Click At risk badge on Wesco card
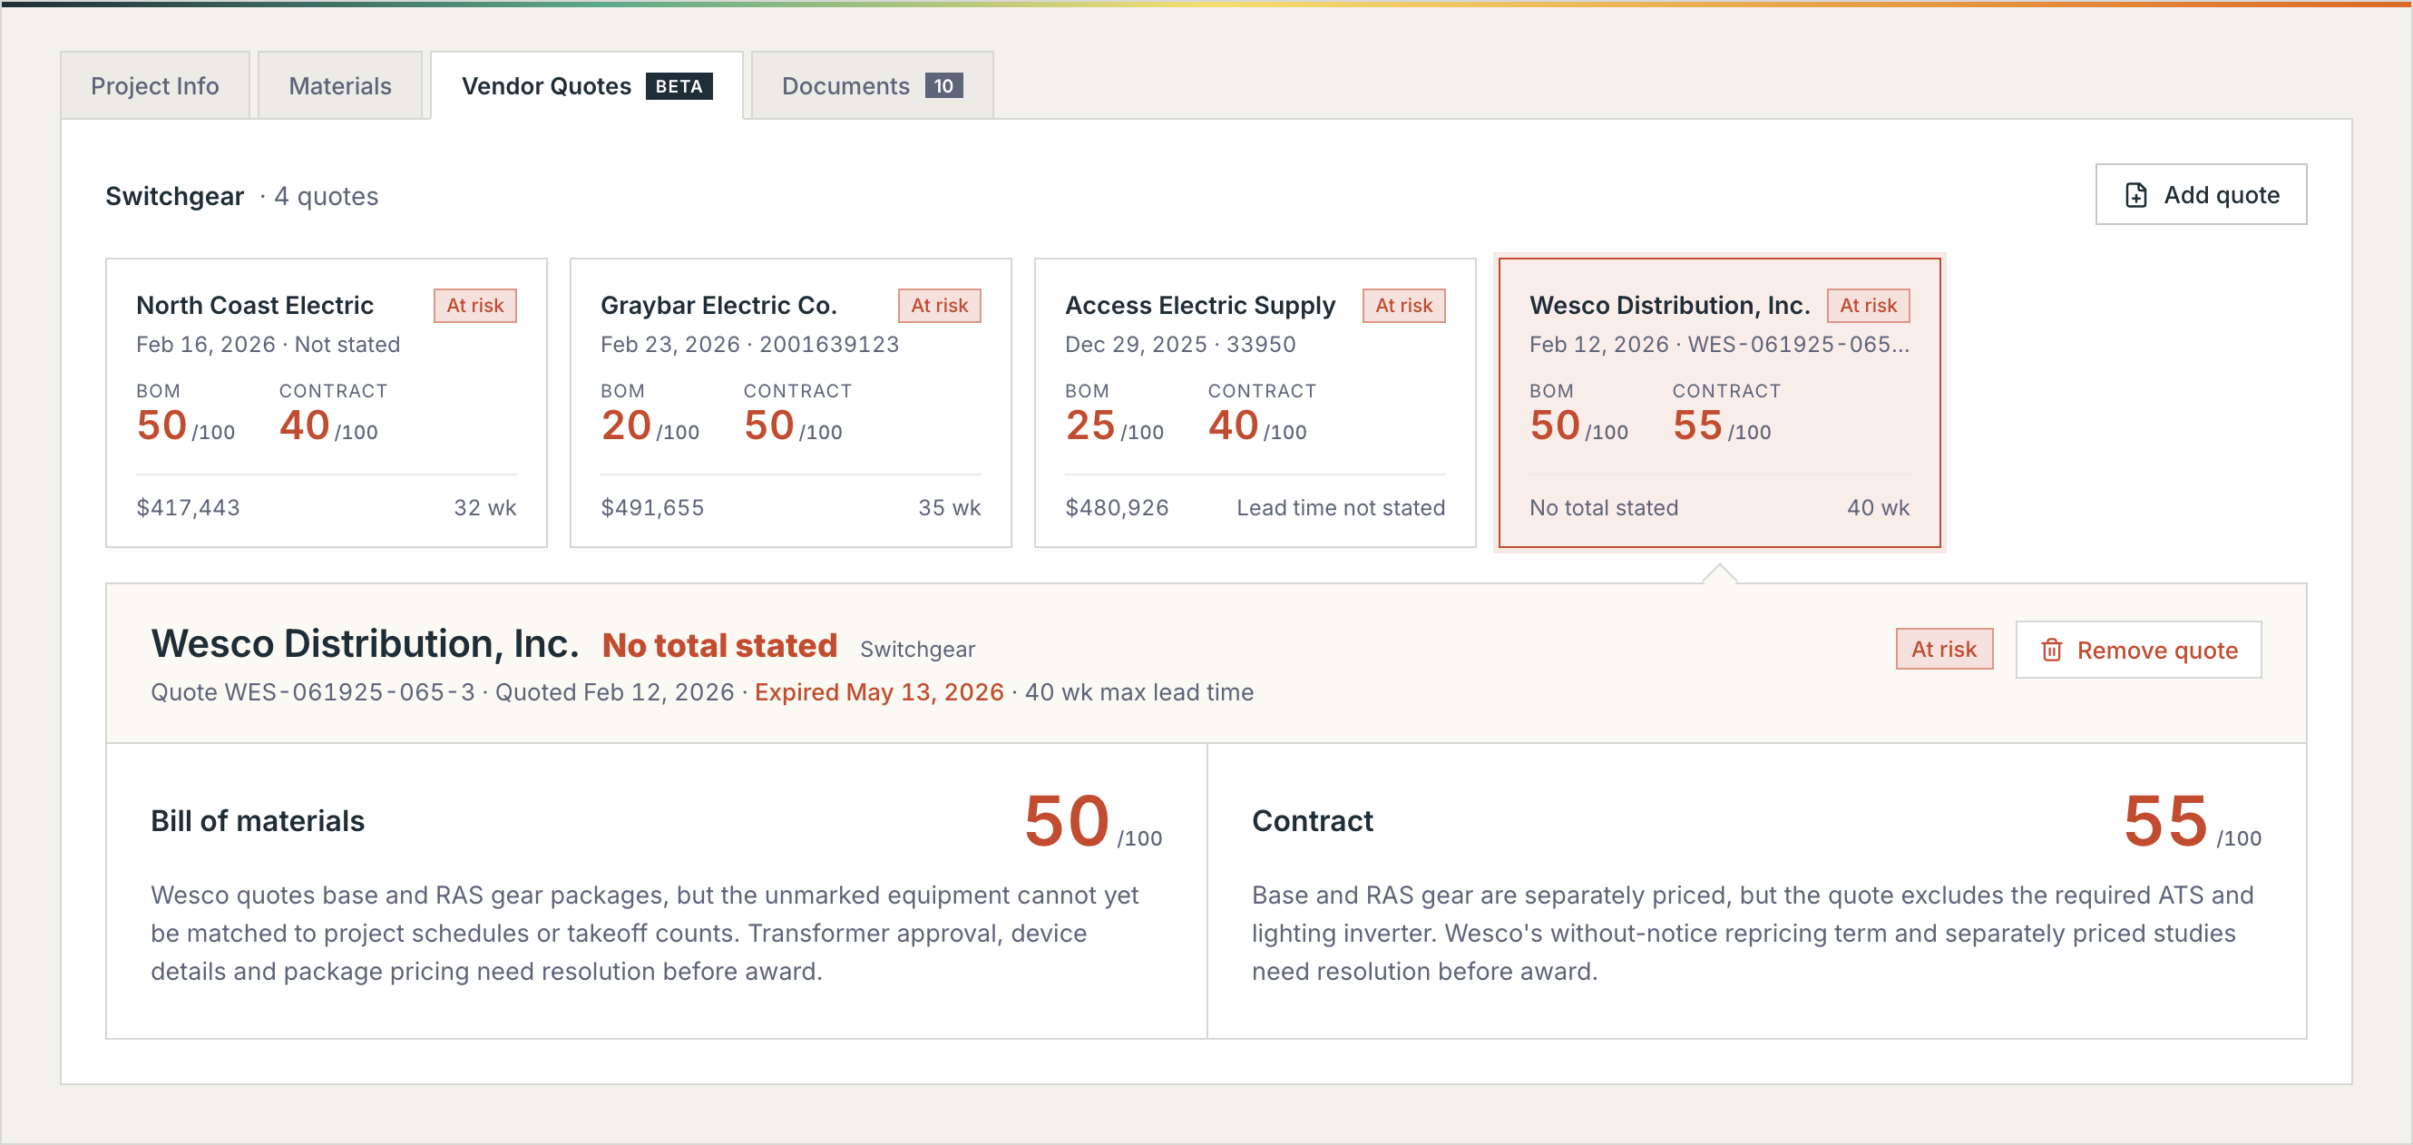This screenshot has width=2413, height=1145. pyautogui.click(x=1869, y=306)
